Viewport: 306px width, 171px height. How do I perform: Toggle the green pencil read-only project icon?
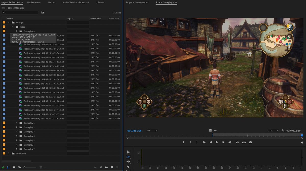pos(3,167)
